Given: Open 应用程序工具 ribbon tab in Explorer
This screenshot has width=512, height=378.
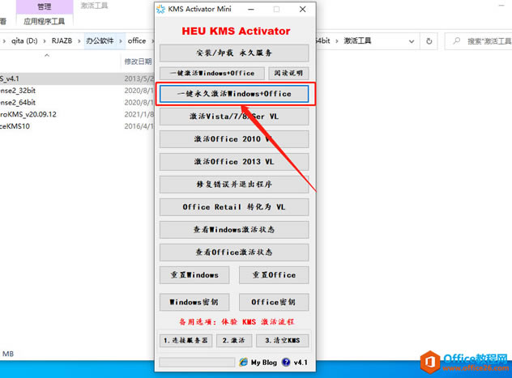Looking at the screenshot, I should pos(45,22).
